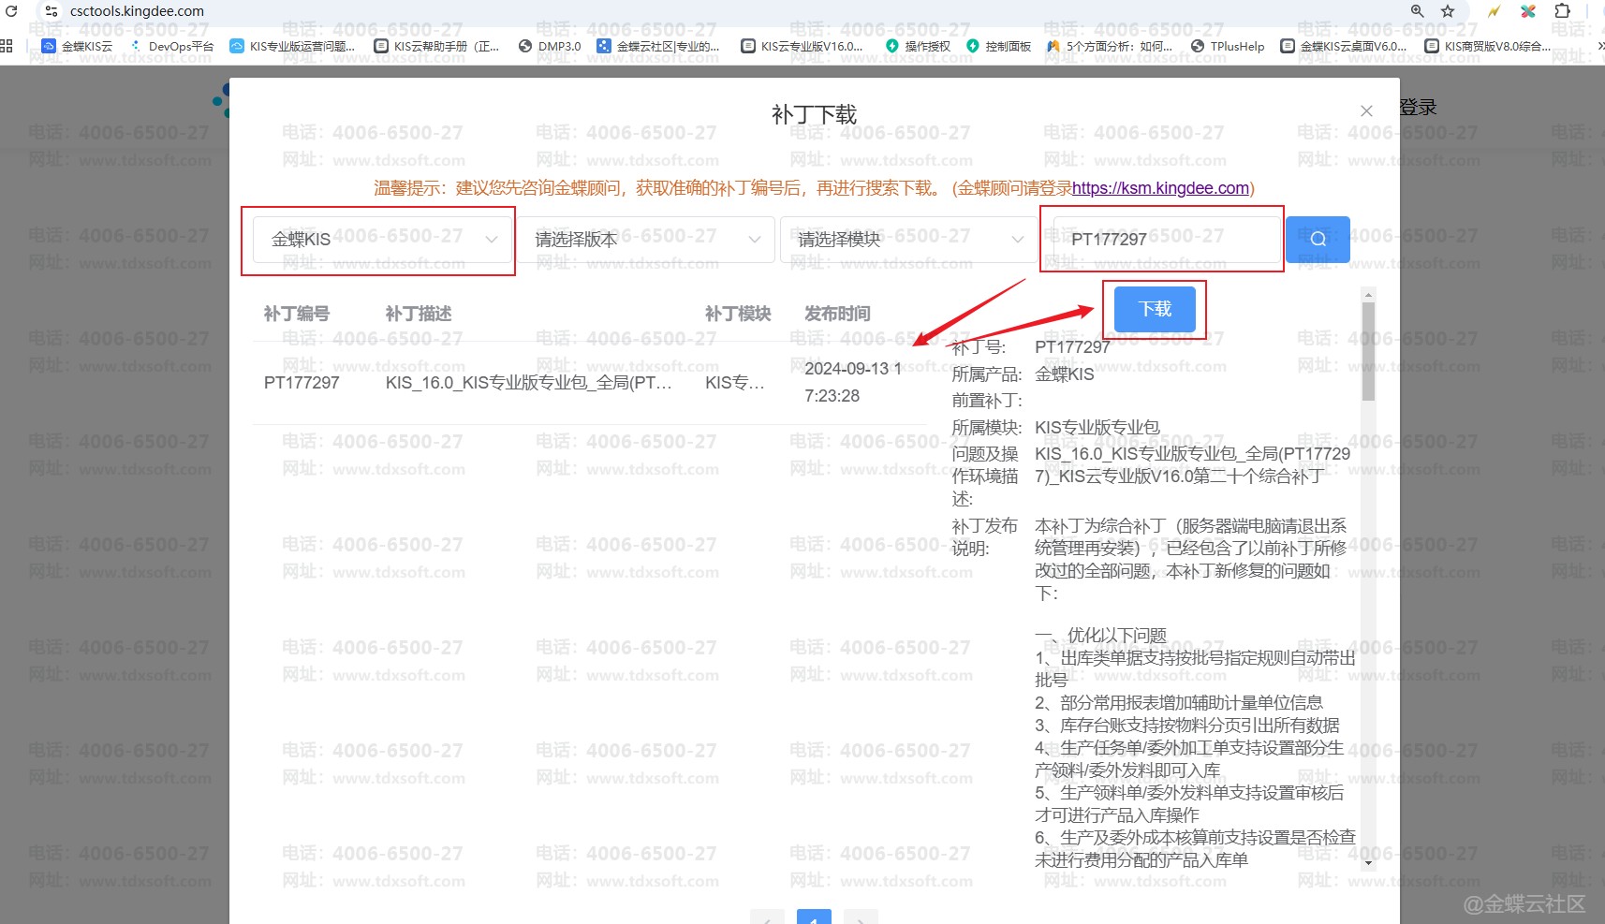Open the browser zoom magnifier icon
This screenshot has width=1605, height=924.
1418,11
